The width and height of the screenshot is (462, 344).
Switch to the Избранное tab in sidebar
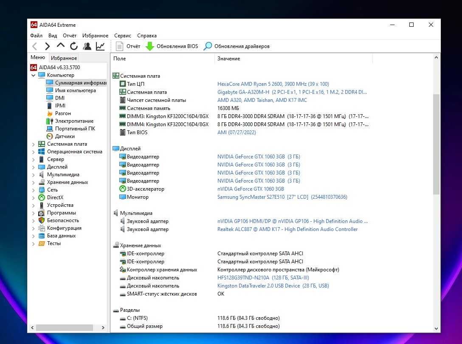[64, 58]
